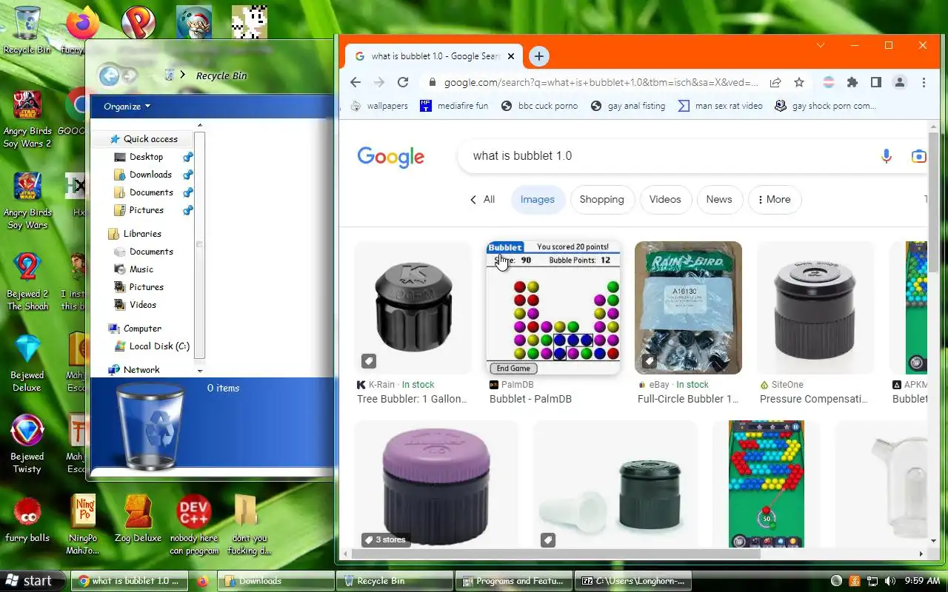The height and width of the screenshot is (592, 948).
Task: Open the Organize dropdown menu
Action: 127,107
